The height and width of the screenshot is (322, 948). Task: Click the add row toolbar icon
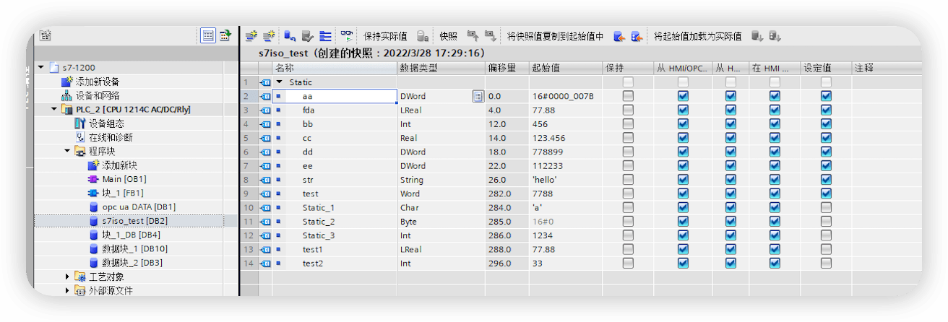[x=269, y=36]
